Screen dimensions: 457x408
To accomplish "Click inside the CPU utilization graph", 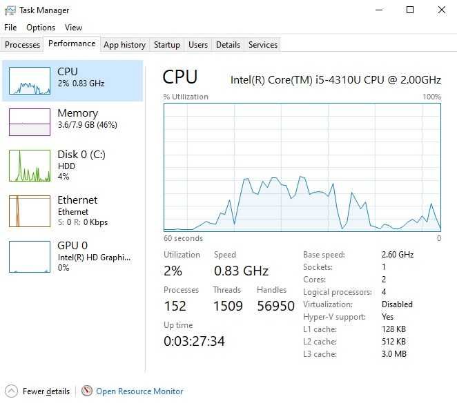I will click(302, 167).
